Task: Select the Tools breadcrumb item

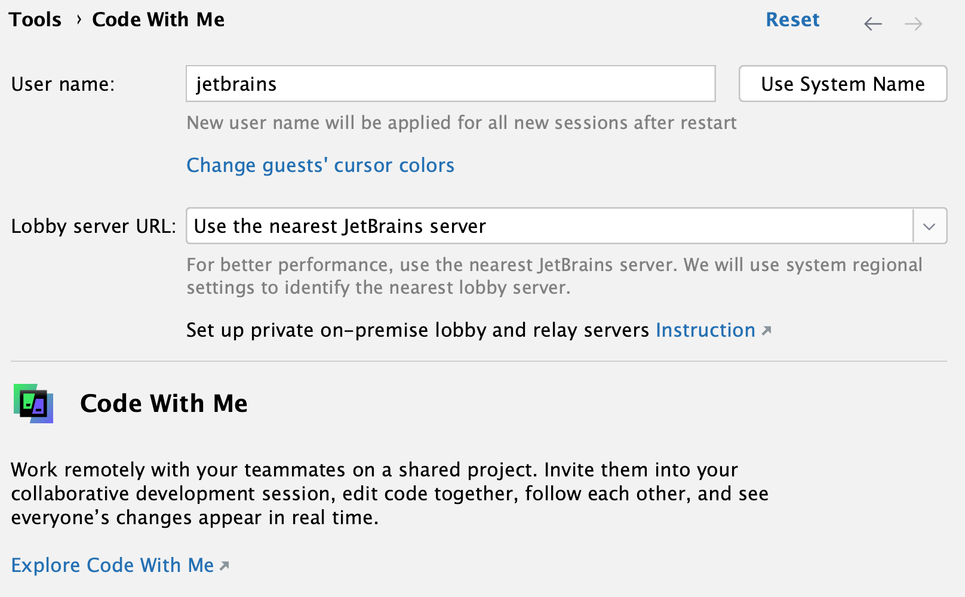Action: coord(35,20)
